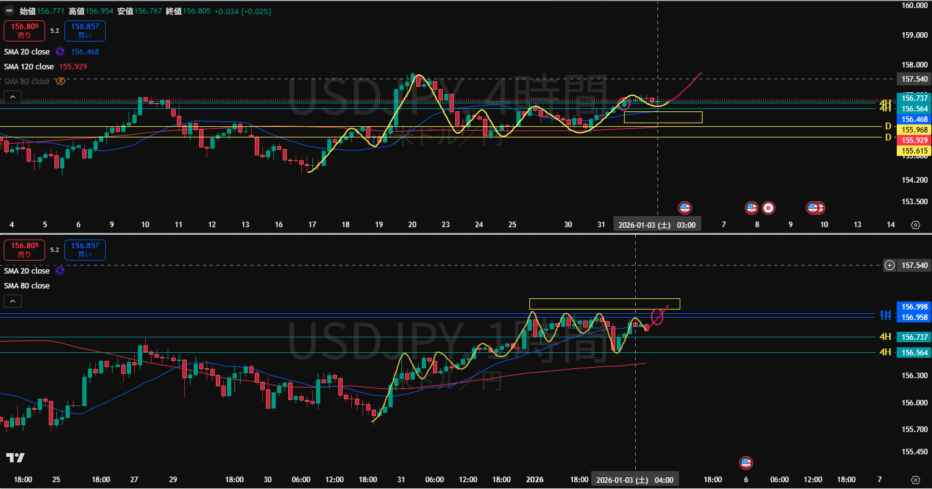932x489 pixels.
Task: Collapse the indicator legend in the lower chart
Action: pos(13,301)
